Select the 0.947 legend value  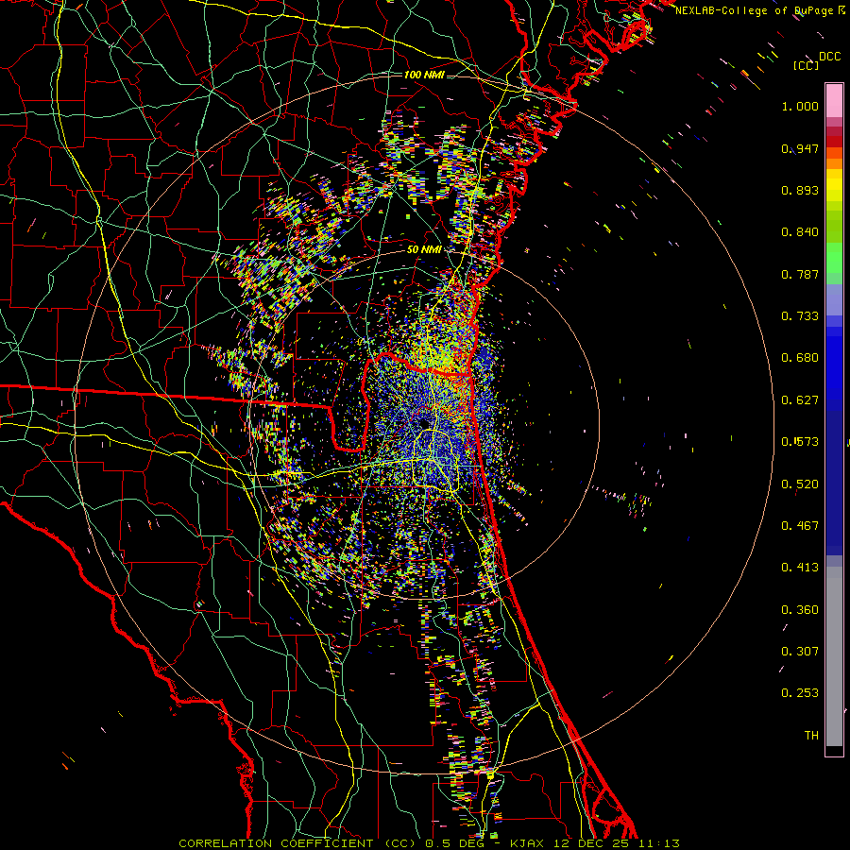point(800,148)
